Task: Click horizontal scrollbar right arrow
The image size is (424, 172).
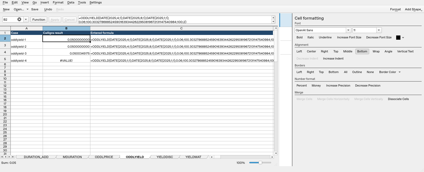Action: (272, 157)
